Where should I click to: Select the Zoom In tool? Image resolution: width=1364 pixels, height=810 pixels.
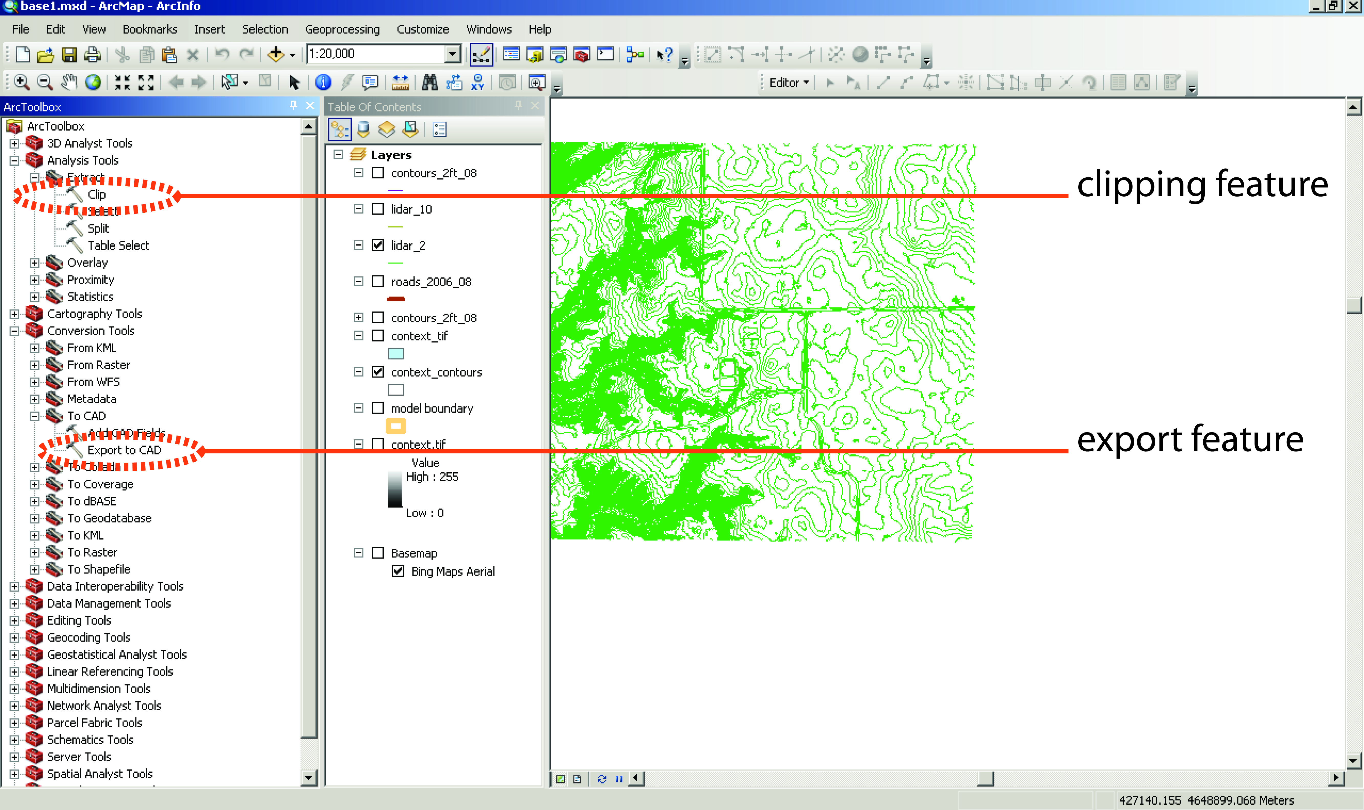coord(21,82)
